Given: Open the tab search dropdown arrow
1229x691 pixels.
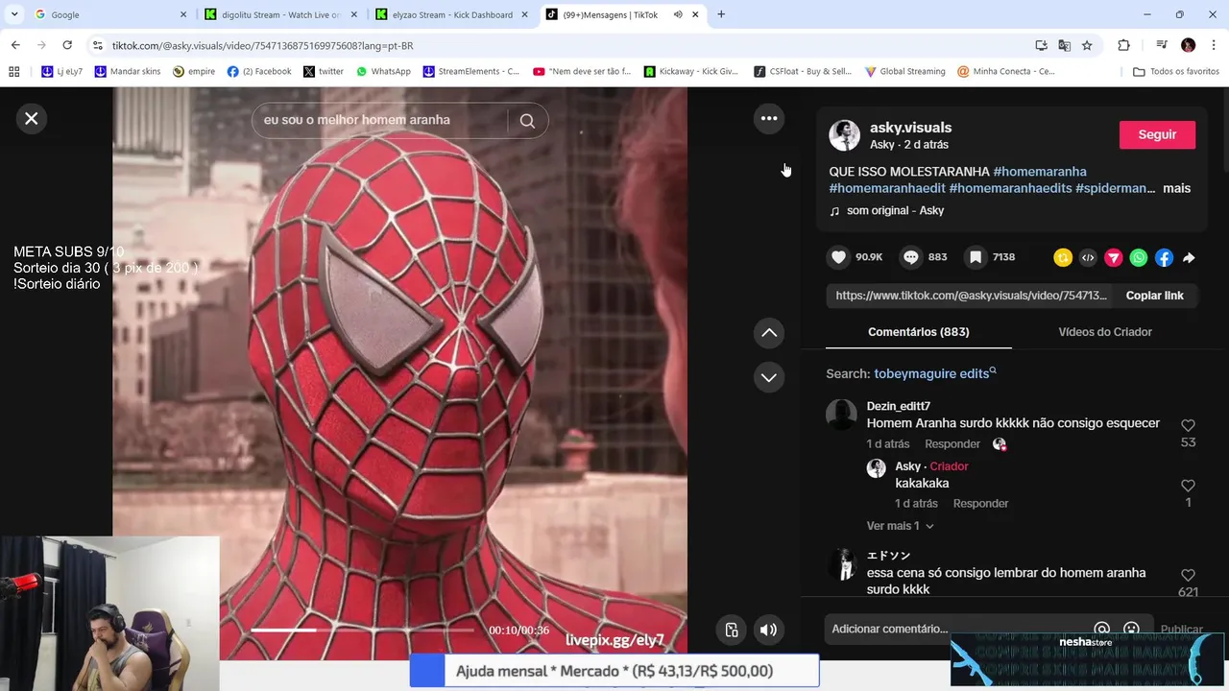Looking at the screenshot, I should point(13,14).
